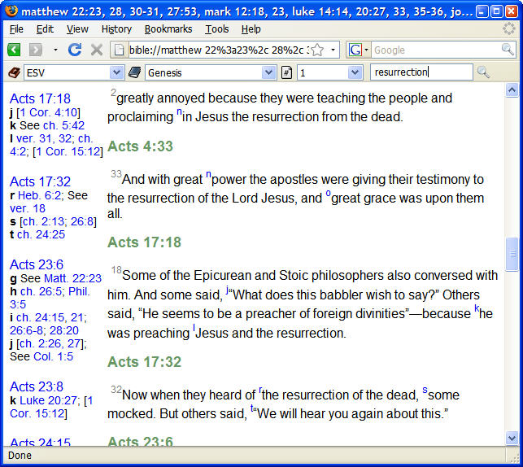The image size is (523, 467).
Task: Follow the Matt. 22:23 cross-reference
Action: click(72, 278)
